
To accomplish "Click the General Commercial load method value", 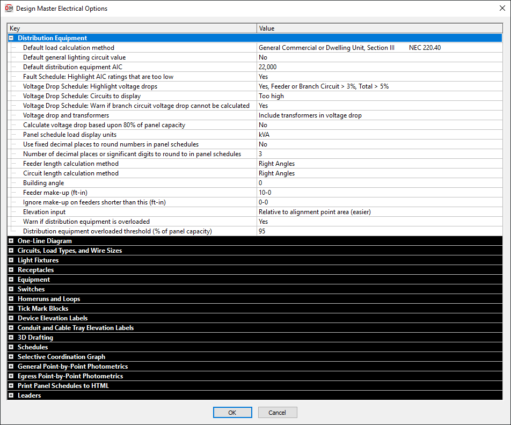I will tap(379, 48).
